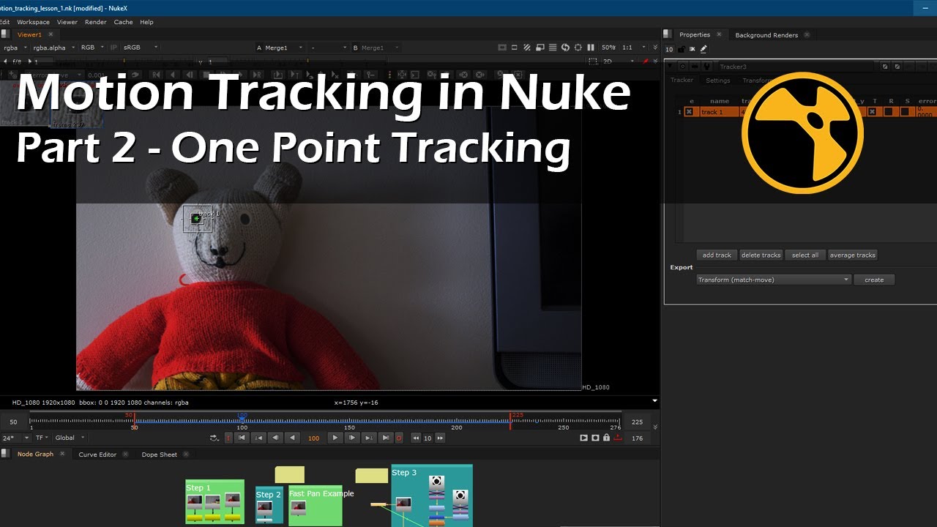The width and height of the screenshot is (937, 527).
Task: Click the average tracks button
Action: (x=852, y=255)
